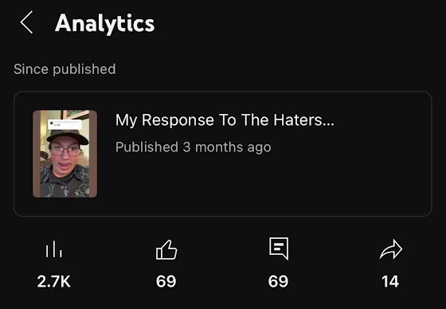Screen dimensions: 446x309
Task: Select the Analytics page heading
Action: pyautogui.click(x=104, y=24)
